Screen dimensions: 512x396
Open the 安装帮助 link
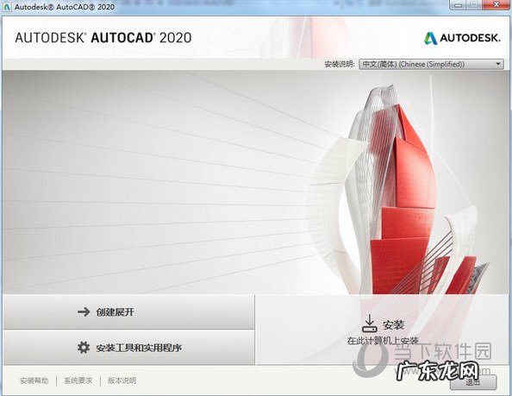pos(34,380)
